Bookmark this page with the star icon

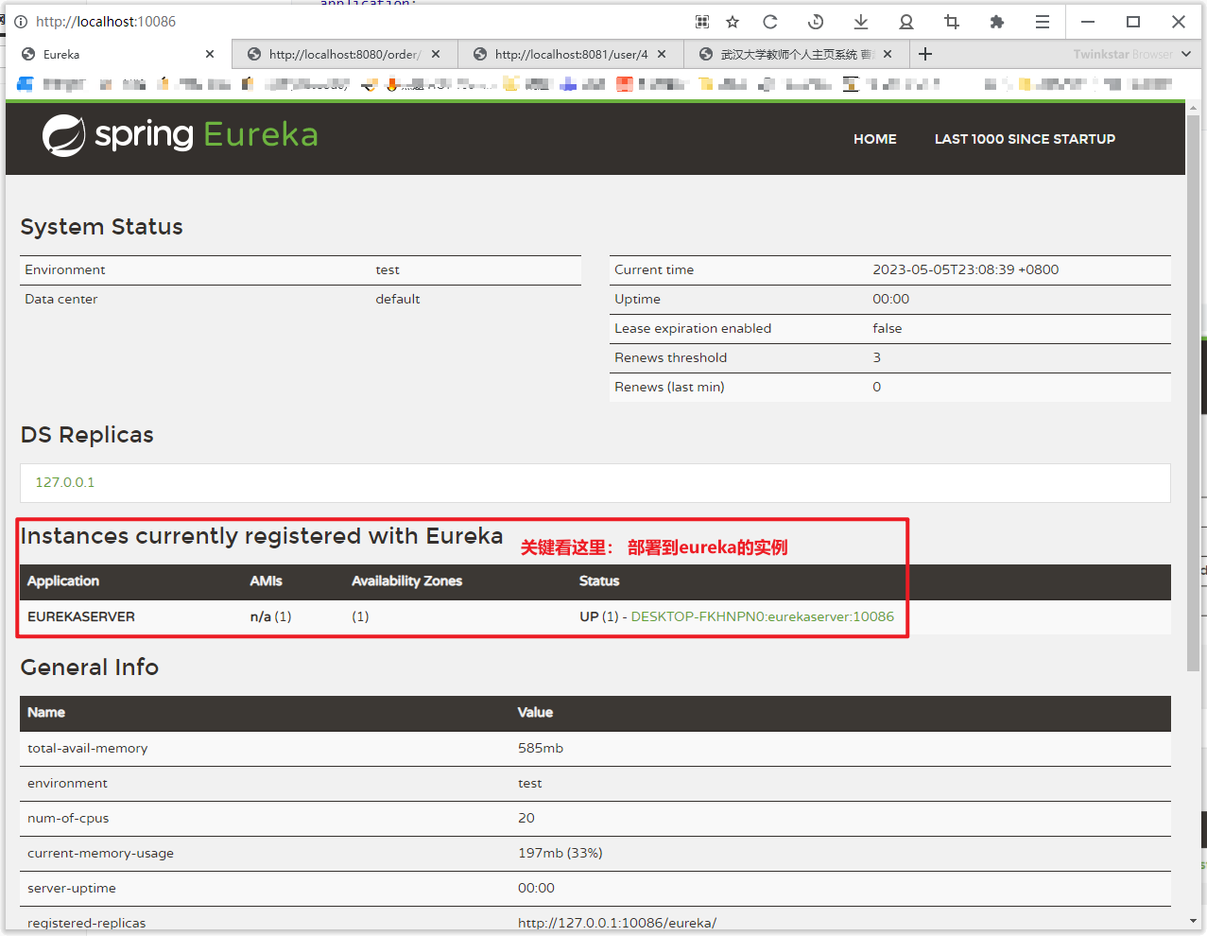tap(733, 22)
